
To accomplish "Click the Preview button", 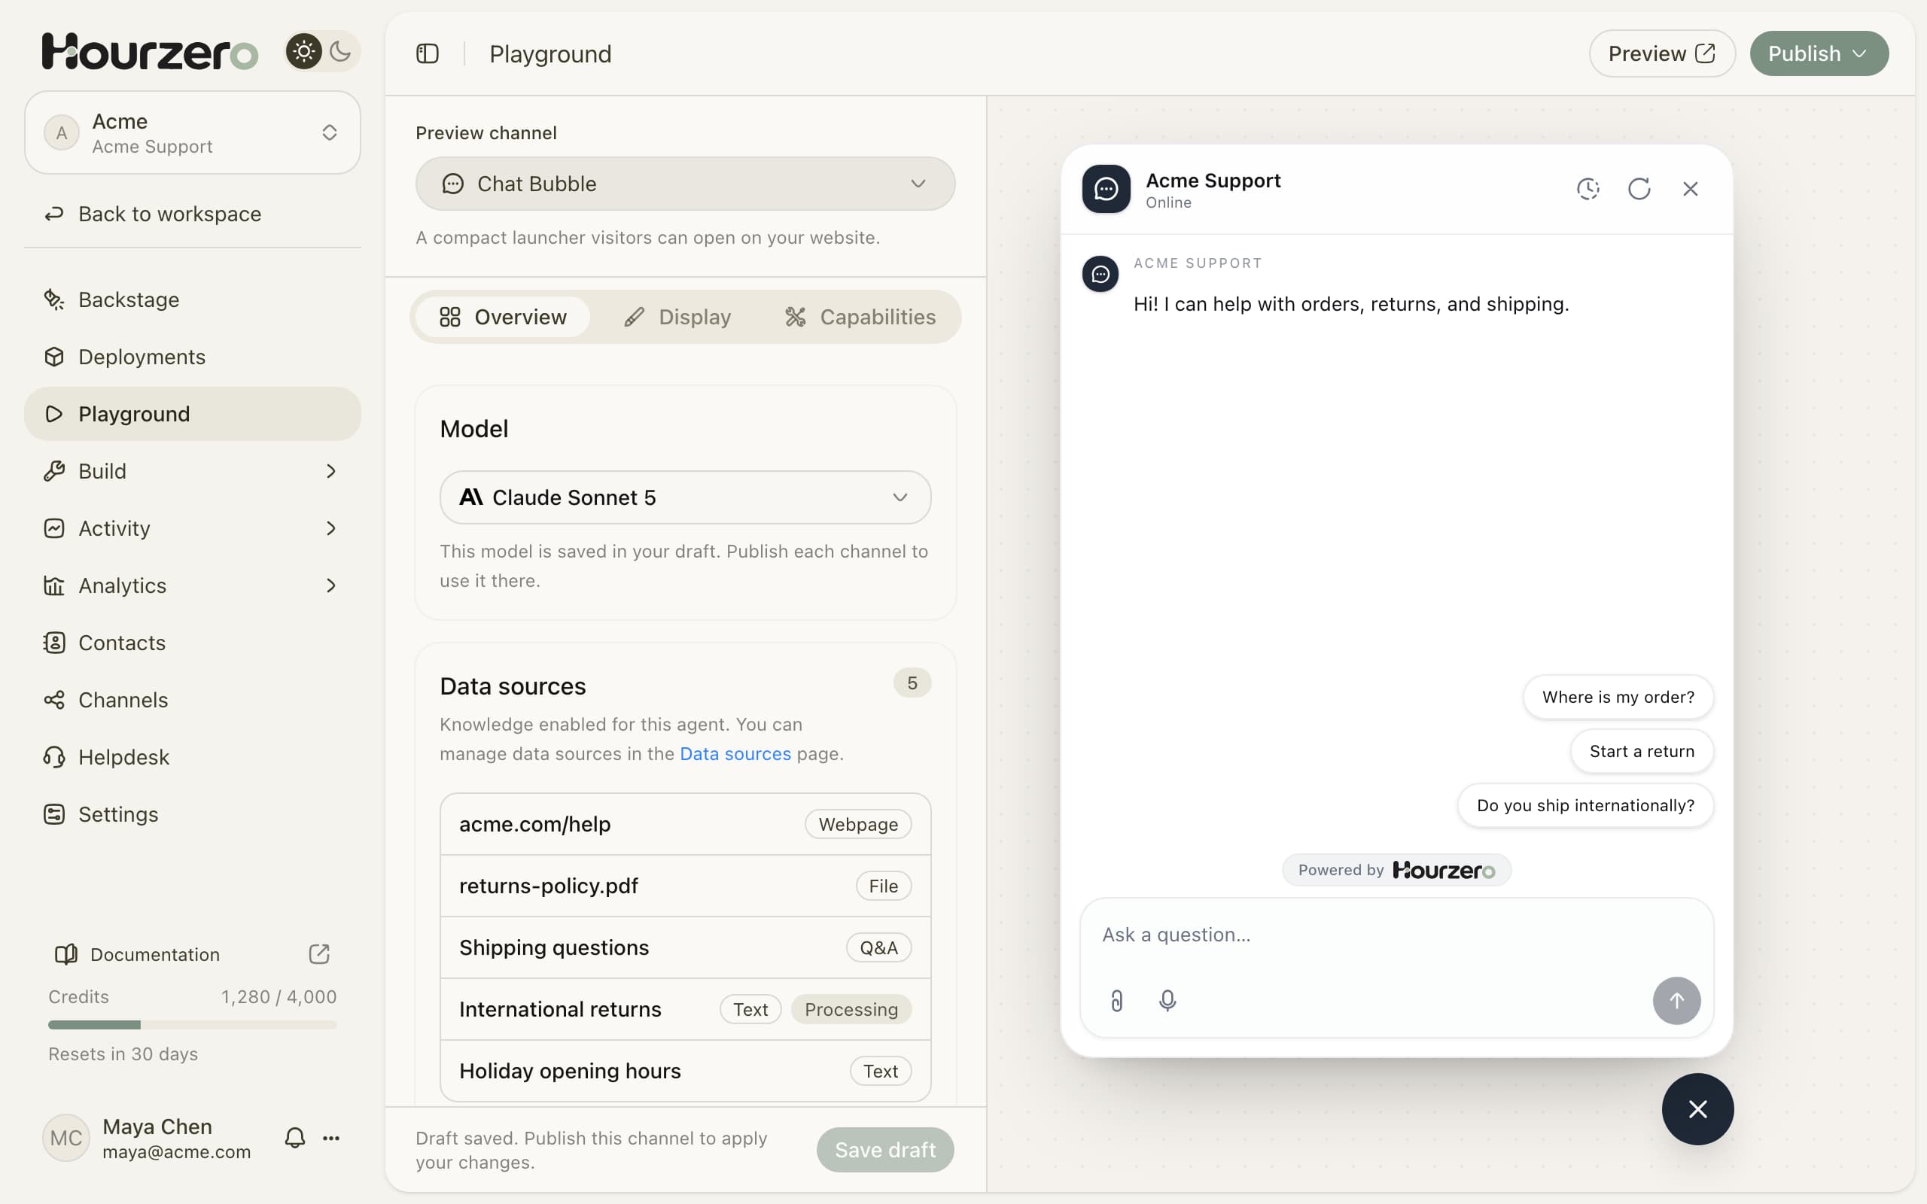I will pos(1661,53).
